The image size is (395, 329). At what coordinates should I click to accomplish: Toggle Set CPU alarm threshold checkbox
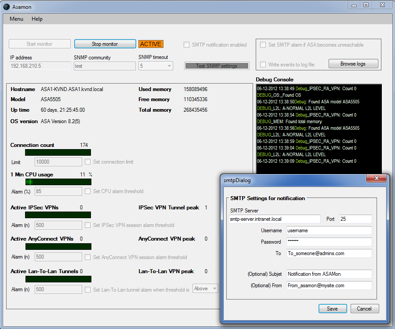click(88, 191)
